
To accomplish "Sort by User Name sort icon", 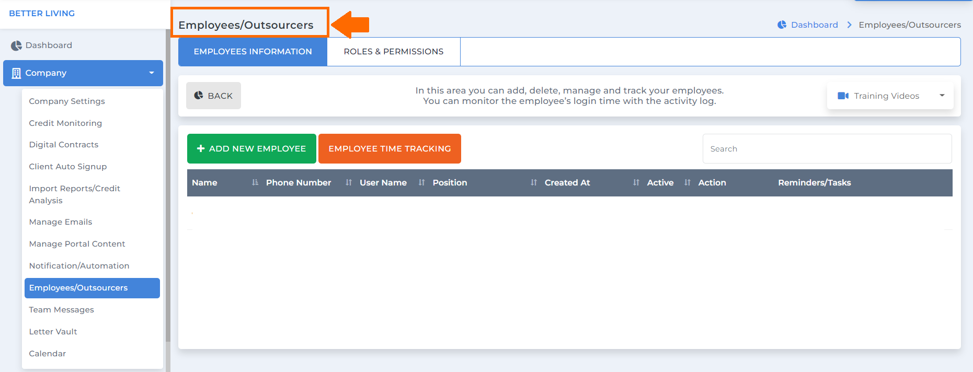I will pos(421,182).
